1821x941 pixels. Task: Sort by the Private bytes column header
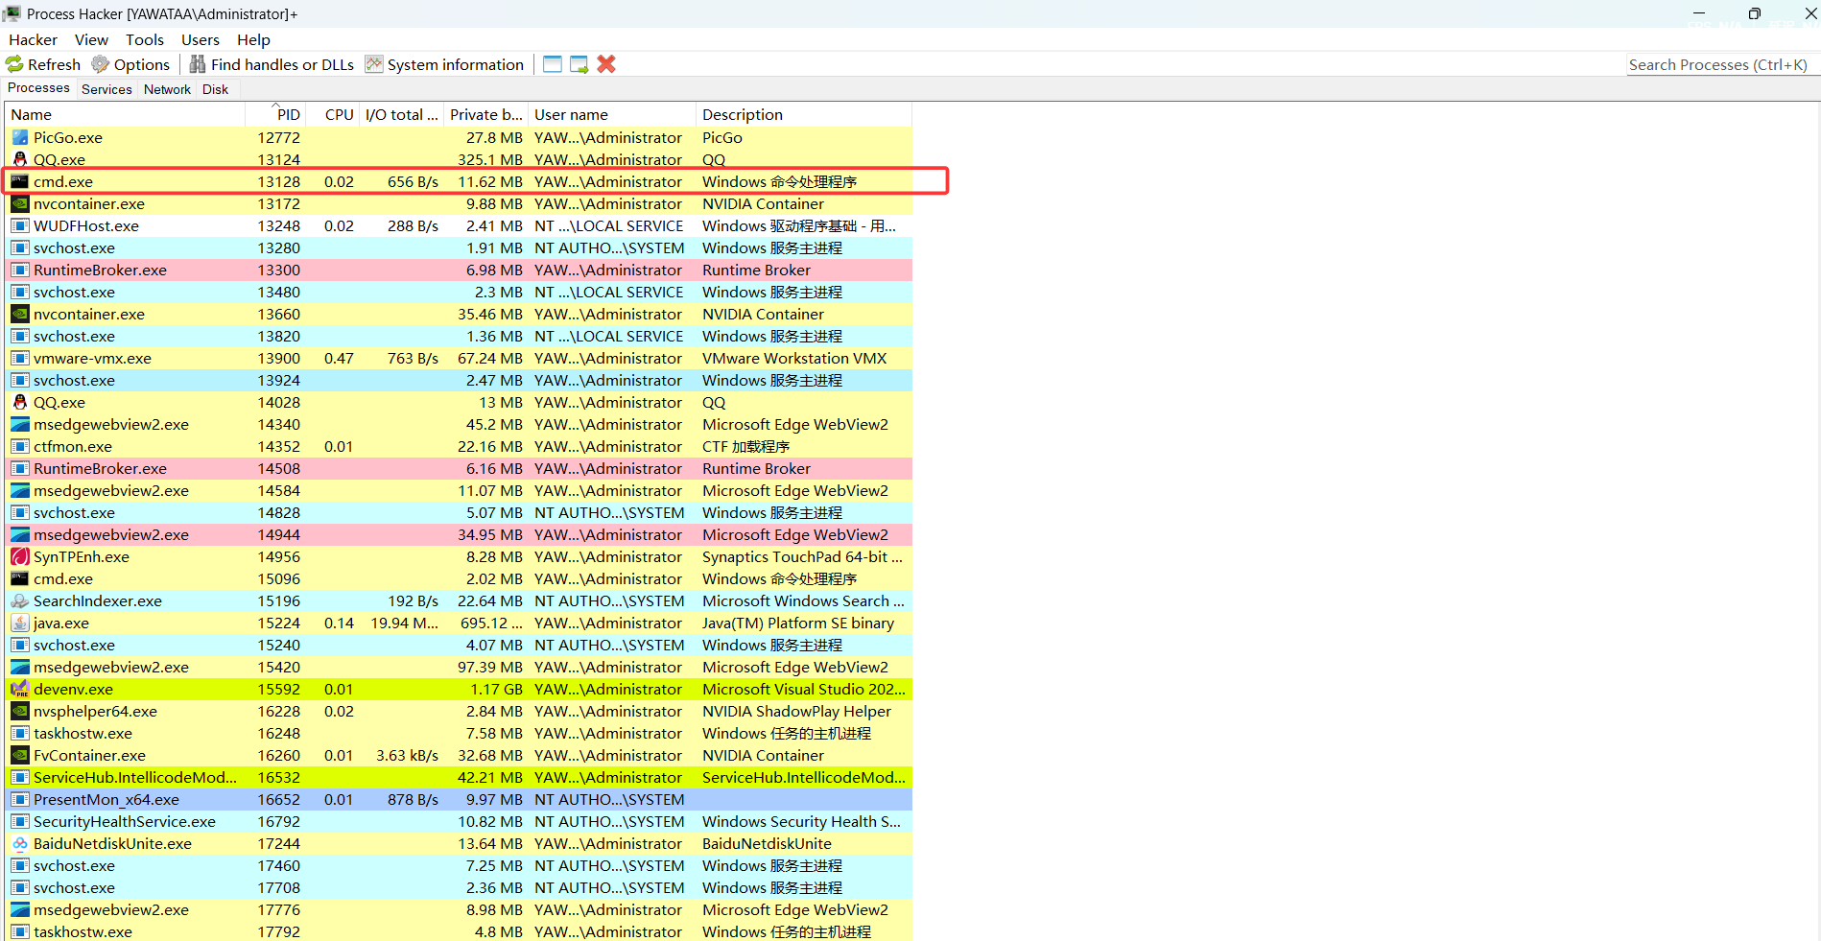pos(486,114)
